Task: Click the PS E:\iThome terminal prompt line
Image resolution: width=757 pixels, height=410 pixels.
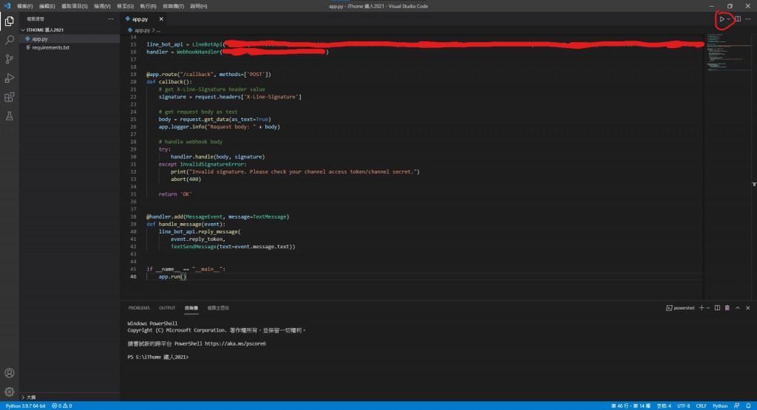Action: tap(158, 357)
